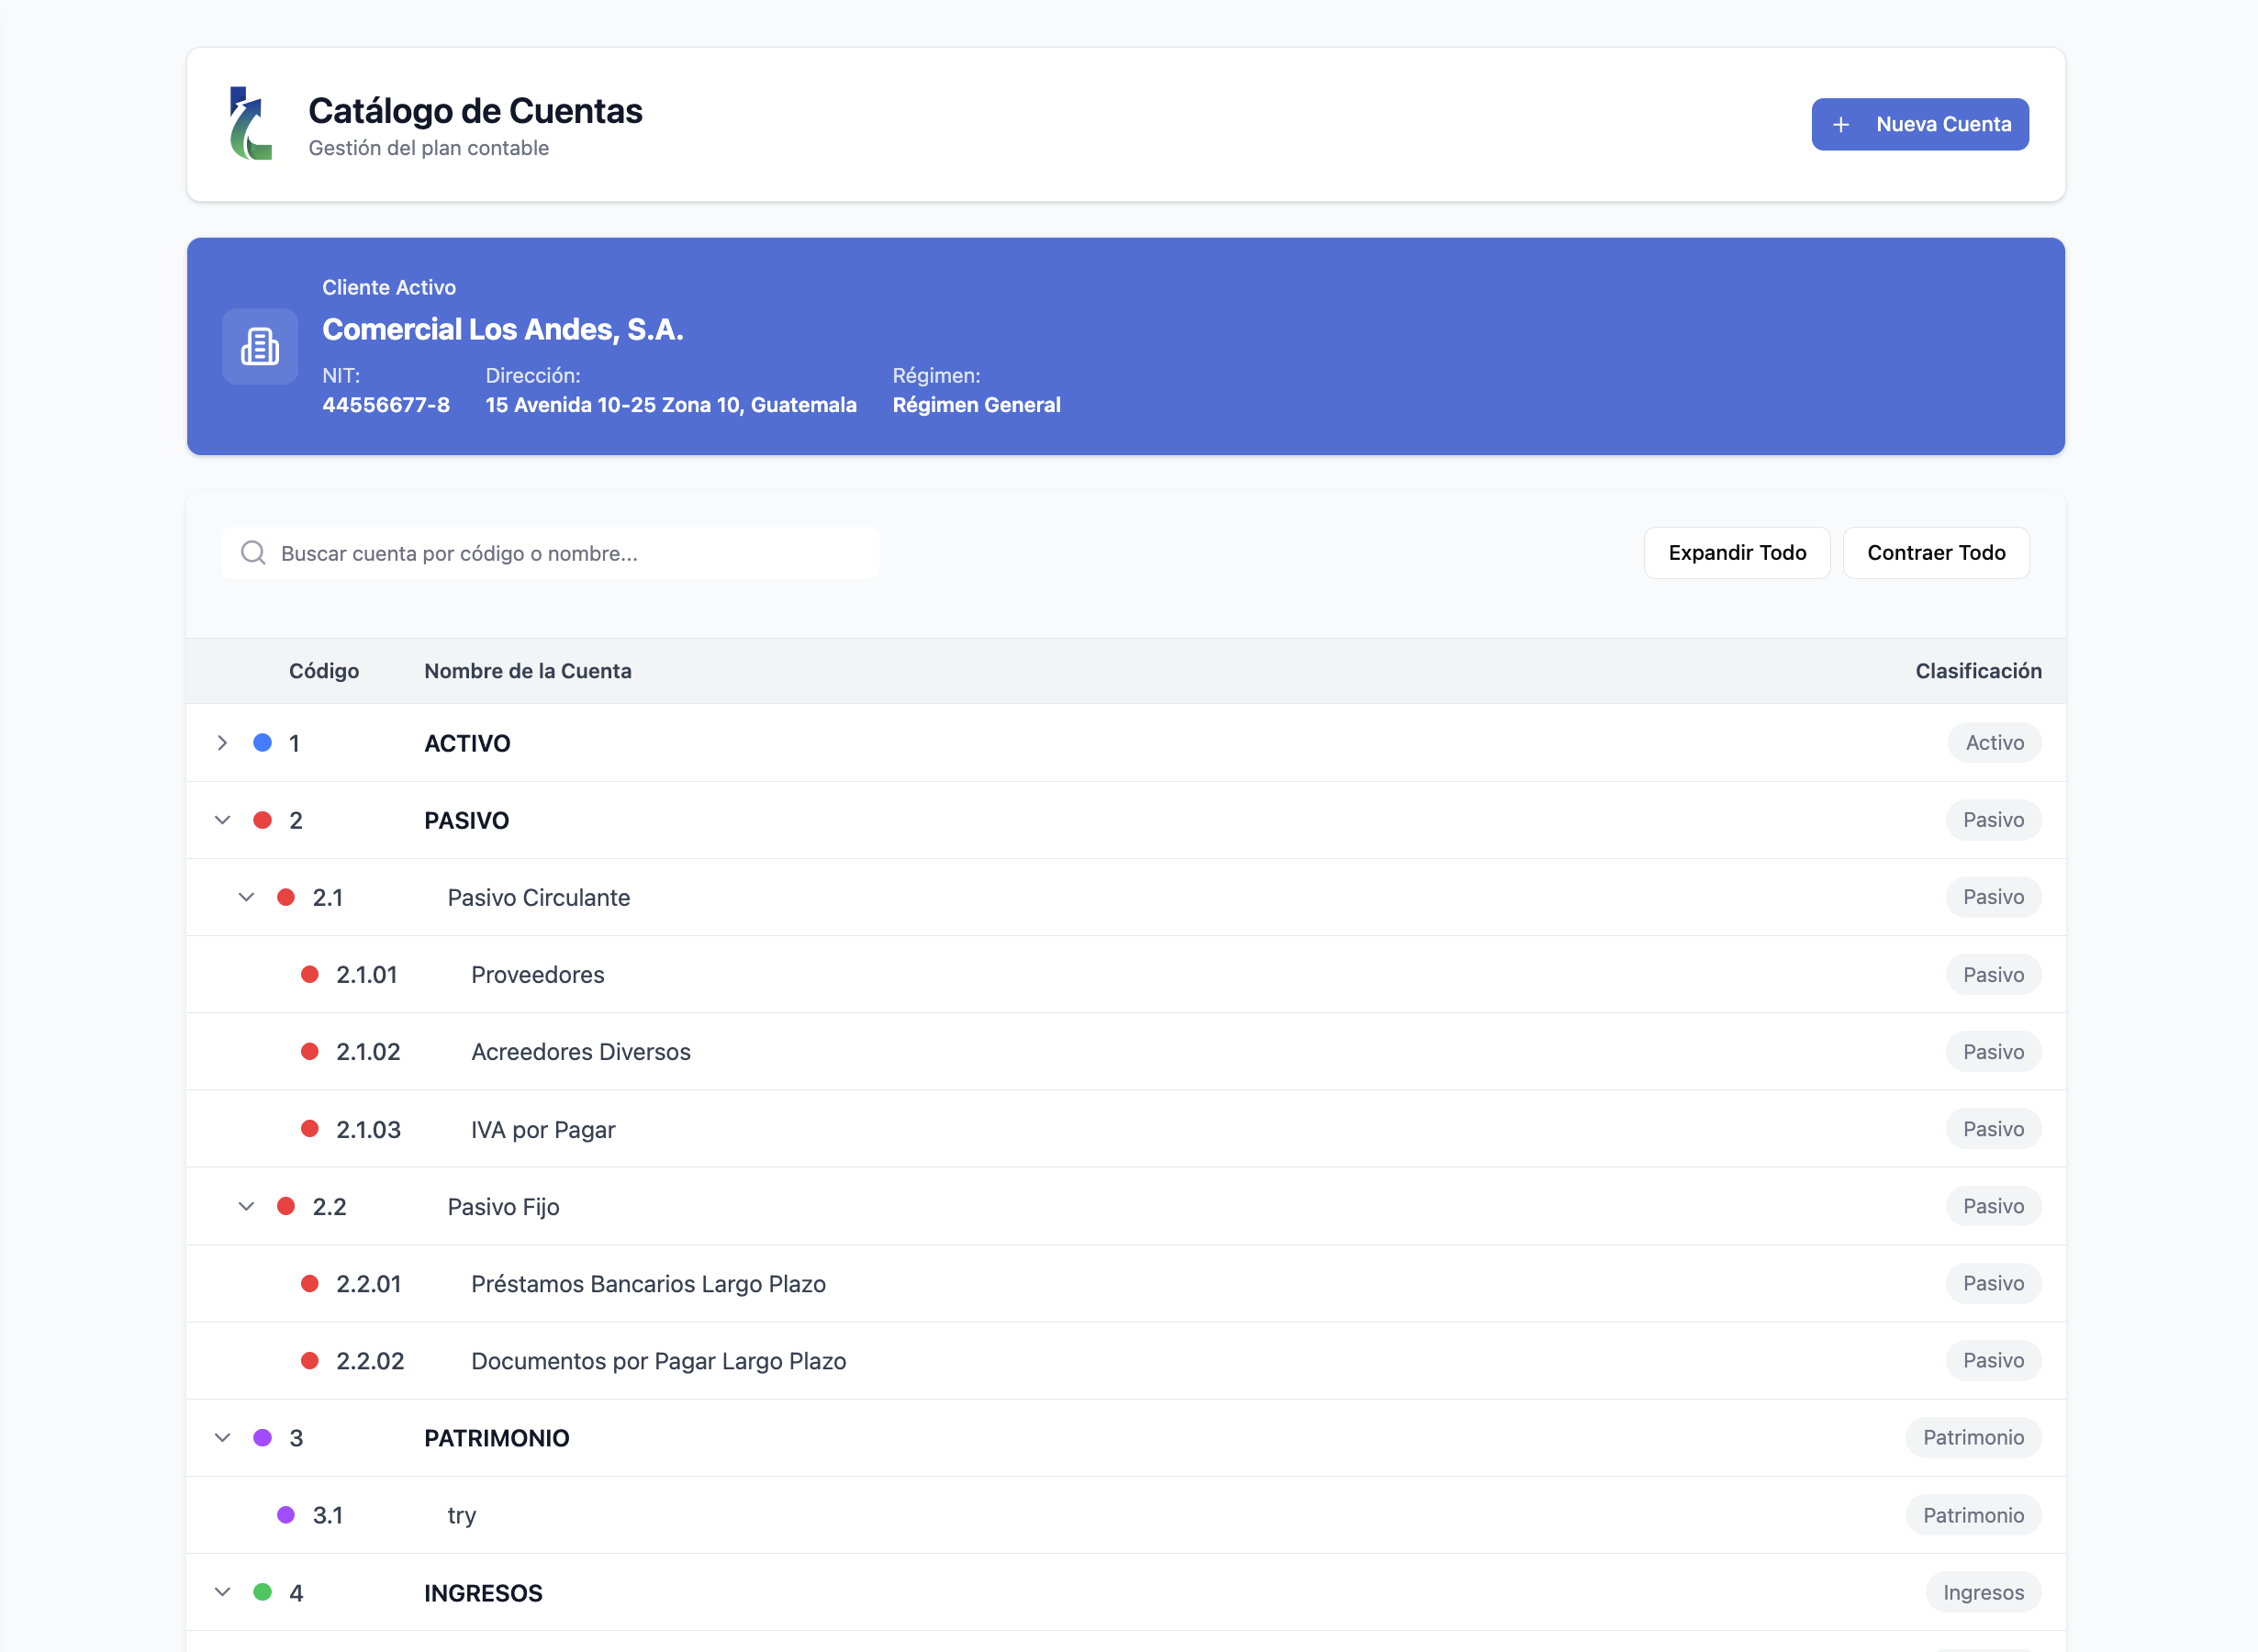Select the IVA por Pagar account
Image resolution: width=2258 pixels, height=1652 pixels.
1126,1129
